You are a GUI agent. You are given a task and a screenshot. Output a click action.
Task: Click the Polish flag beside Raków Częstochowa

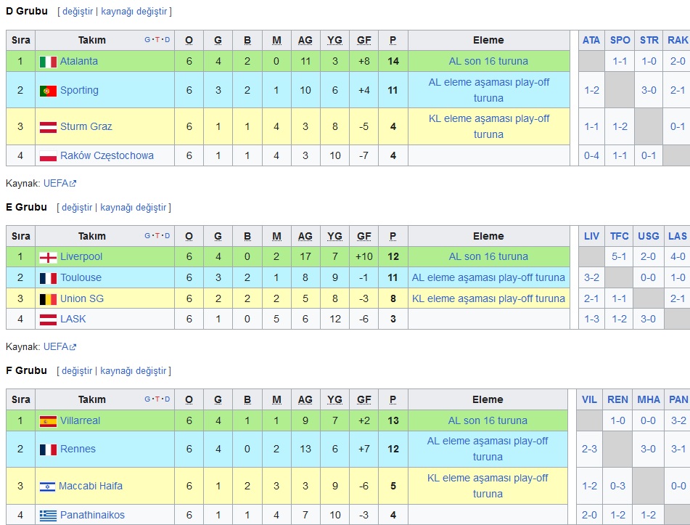[x=48, y=156]
